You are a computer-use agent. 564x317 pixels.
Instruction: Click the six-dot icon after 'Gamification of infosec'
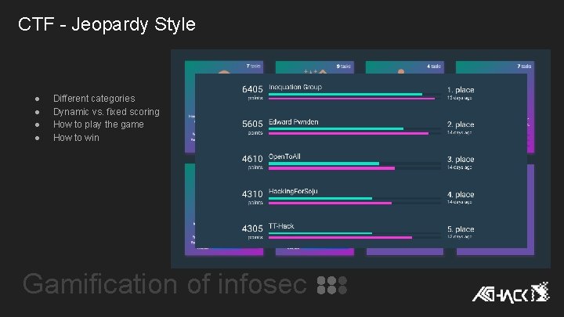point(332,285)
